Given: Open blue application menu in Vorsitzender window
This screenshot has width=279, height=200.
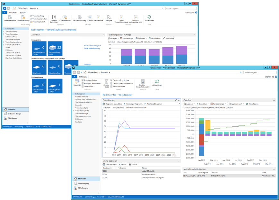Looking at the screenshot, I should click(74, 77).
